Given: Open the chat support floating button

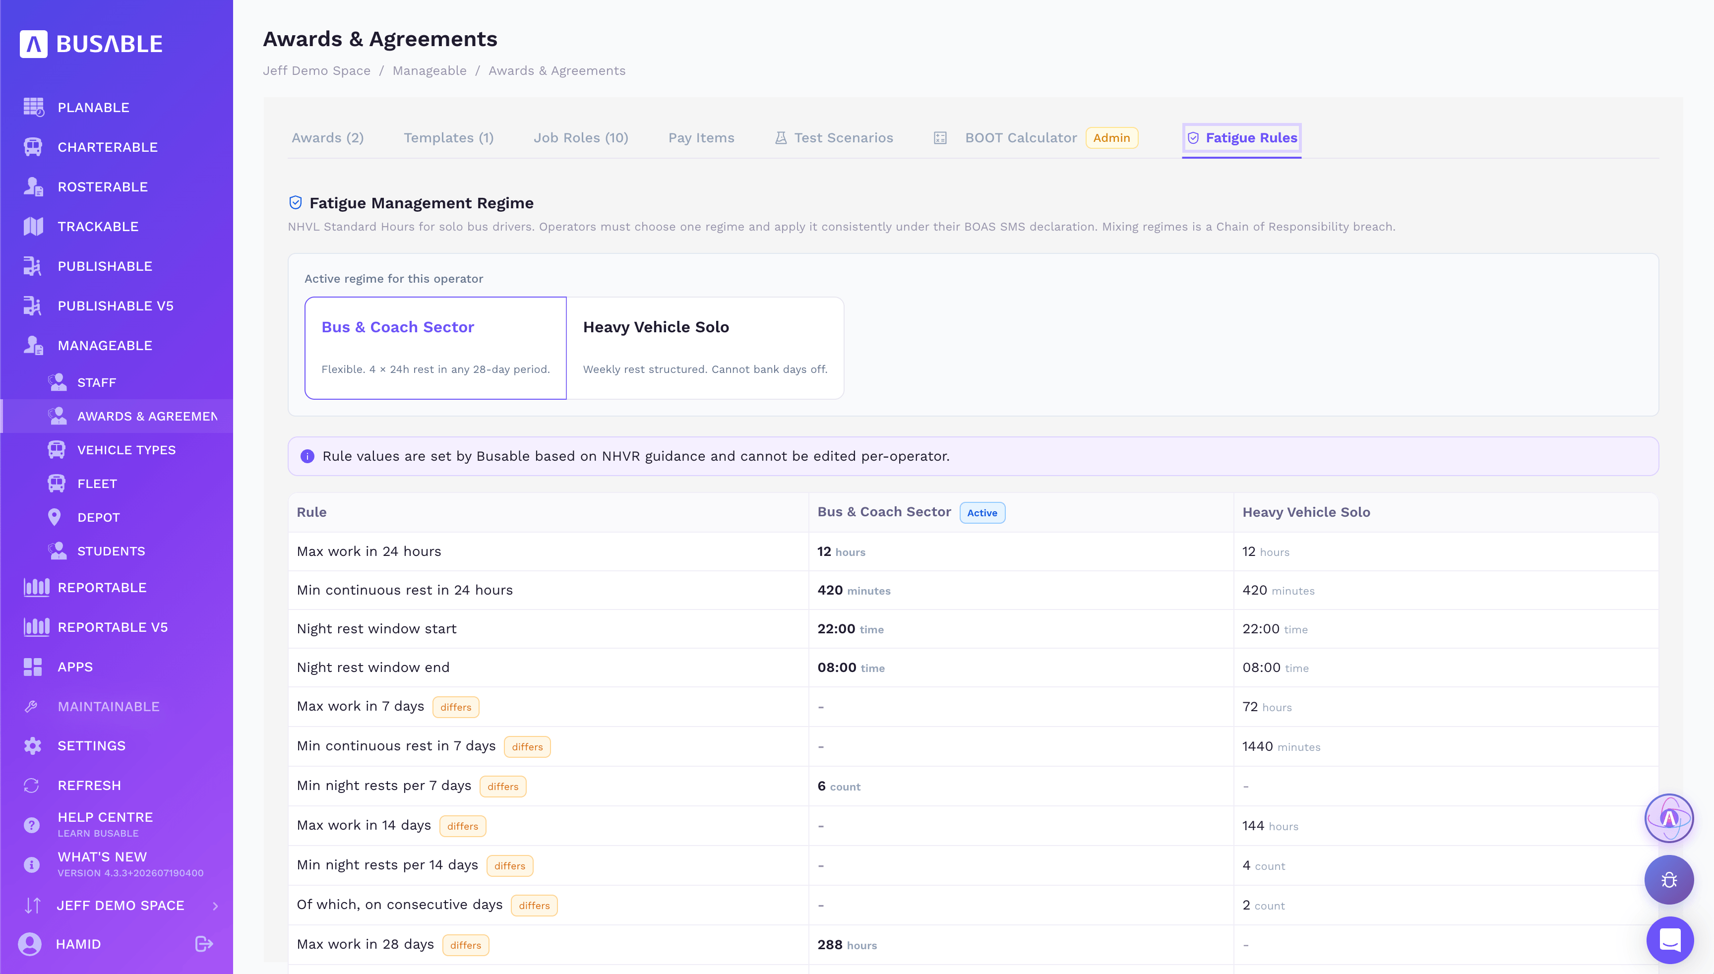Looking at the screenshot, I should [1670, 940].
